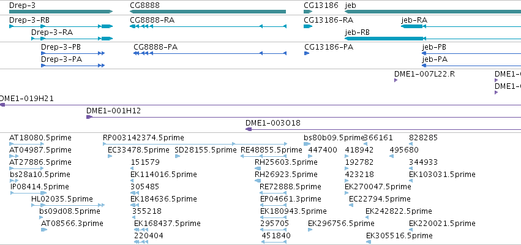Click the CG8888 gene feature bar
Screen dimensions: 521x245
click(x=208, y=12)
